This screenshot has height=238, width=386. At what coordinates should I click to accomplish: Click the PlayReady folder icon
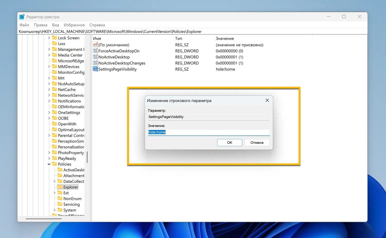(54, 158)
